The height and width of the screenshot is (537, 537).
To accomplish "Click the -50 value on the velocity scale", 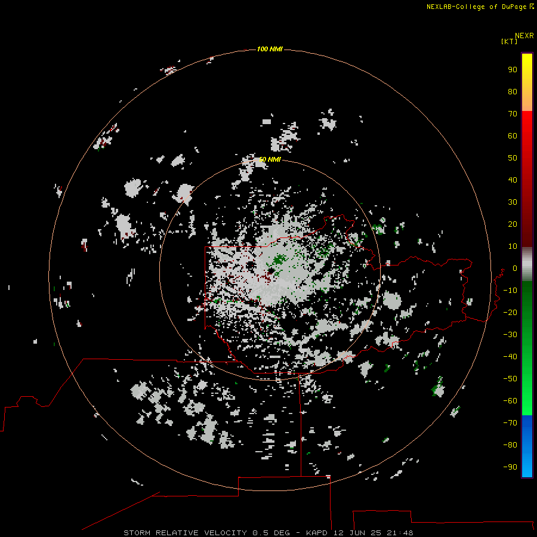I will click(x=510, y=378).
